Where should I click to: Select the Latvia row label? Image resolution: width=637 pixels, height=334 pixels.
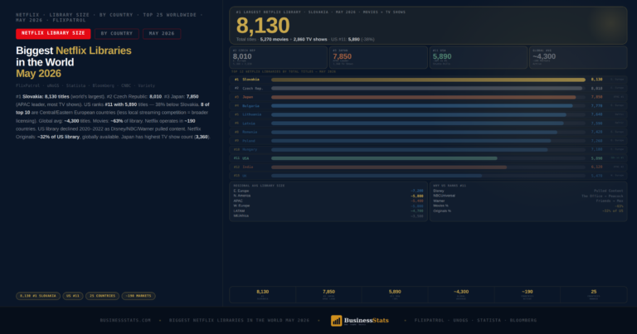249,123
